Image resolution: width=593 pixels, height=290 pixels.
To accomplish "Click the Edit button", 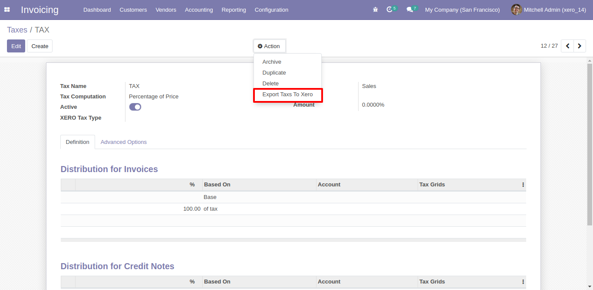I will (x=16, y=46).
